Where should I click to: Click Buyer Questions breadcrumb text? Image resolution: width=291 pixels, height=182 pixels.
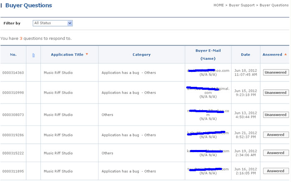pyautogui.click(x=274, y=5)
